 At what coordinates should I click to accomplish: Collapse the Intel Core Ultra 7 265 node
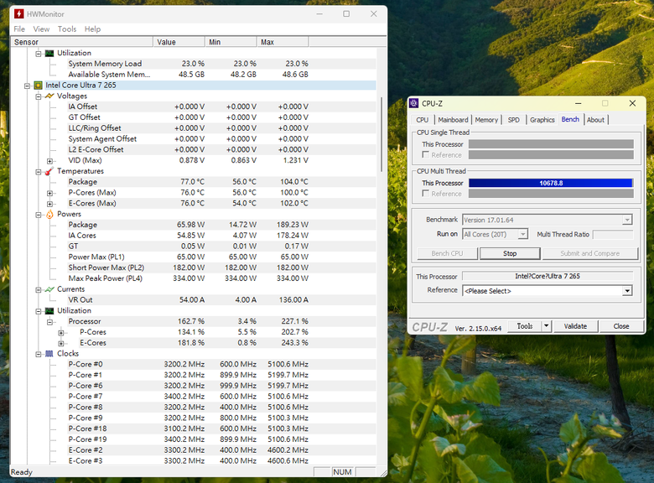(x=27, y=86)
